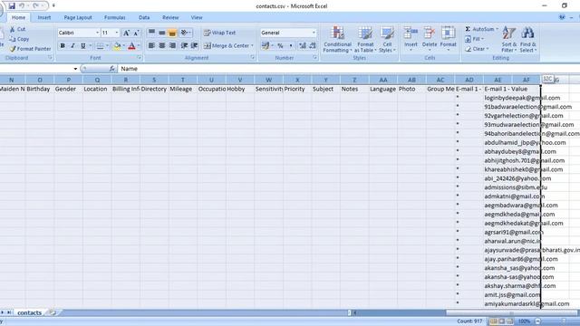Open the font size dropdown
The image size is (580, 326).
click(x=117, y=33)
